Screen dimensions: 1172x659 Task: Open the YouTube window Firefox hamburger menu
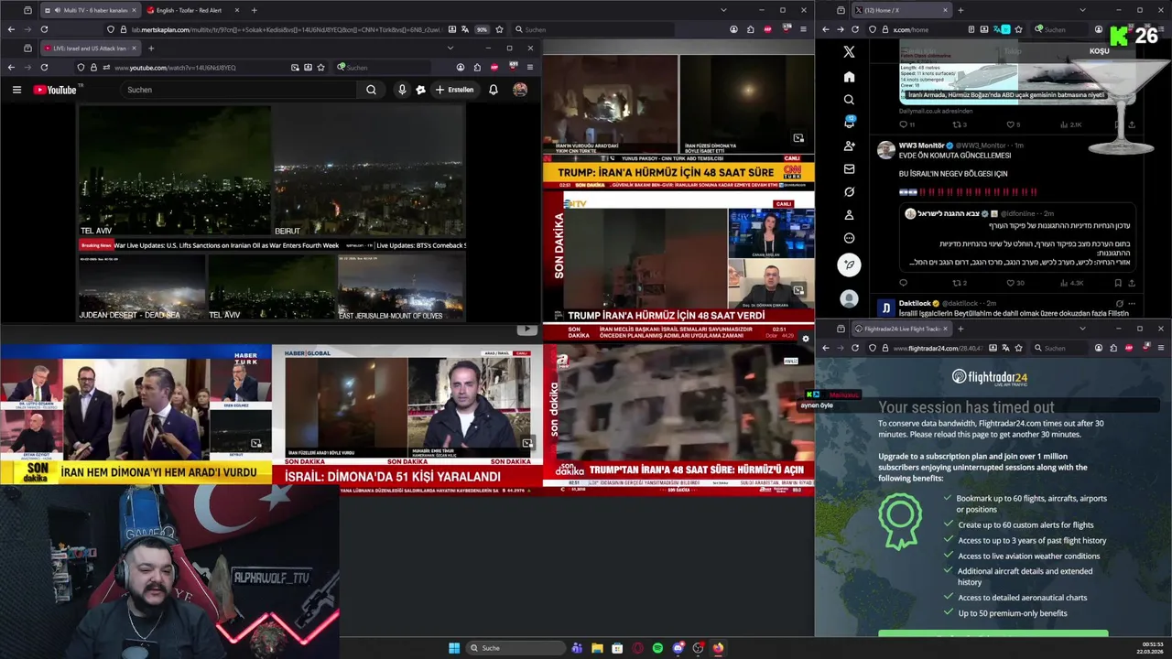click(529, 68)
